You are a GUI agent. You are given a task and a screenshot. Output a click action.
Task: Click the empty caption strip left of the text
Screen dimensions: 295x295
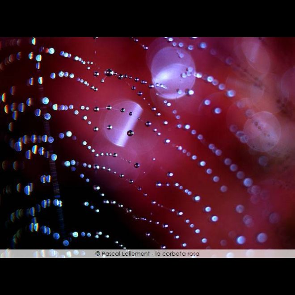[x=45, y=254]
